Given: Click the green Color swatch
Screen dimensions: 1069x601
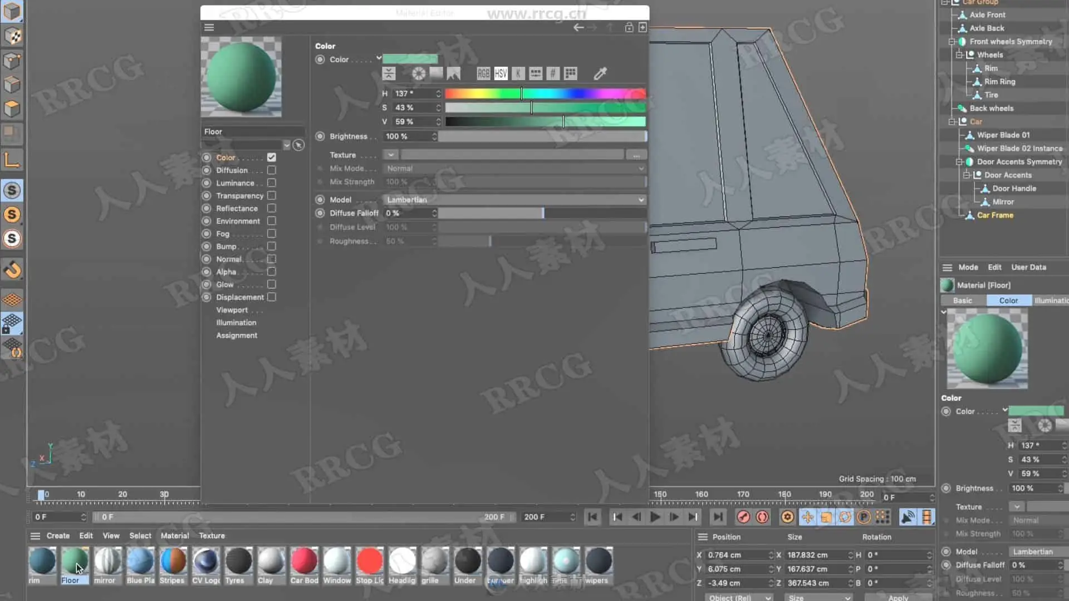Looking at the screenshot, I should (x=410, y=59).
